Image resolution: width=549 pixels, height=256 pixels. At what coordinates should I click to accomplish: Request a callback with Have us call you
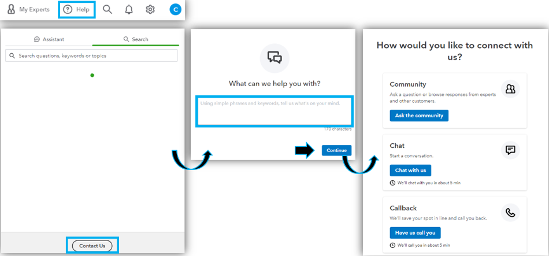(x=415, y=233)
